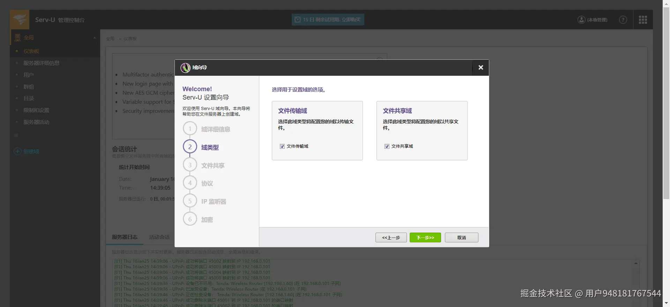Open 限制和设置 in the sidebar

point(36,110)
